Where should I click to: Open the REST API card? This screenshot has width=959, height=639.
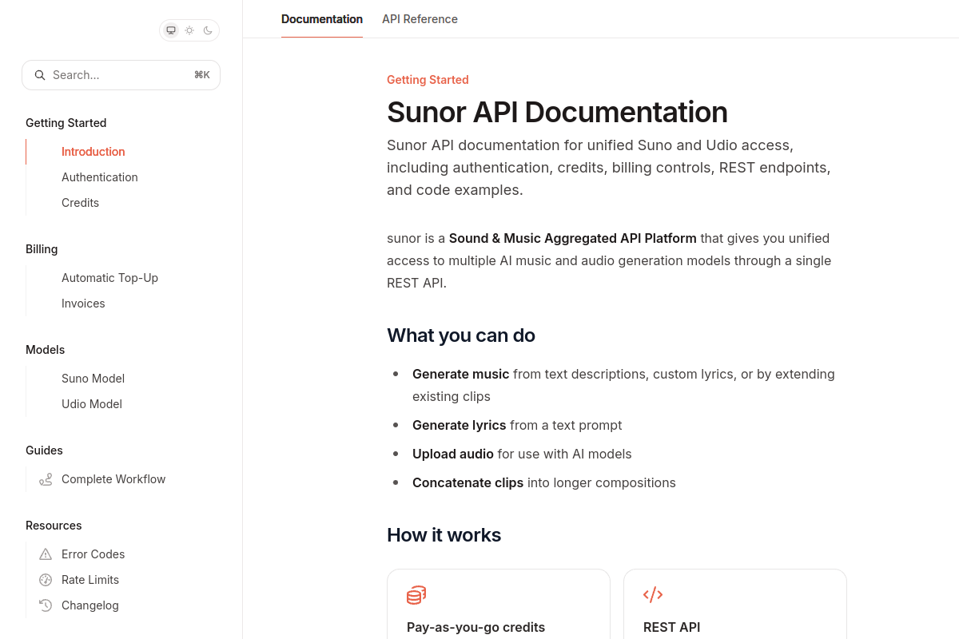coord(735,605)
